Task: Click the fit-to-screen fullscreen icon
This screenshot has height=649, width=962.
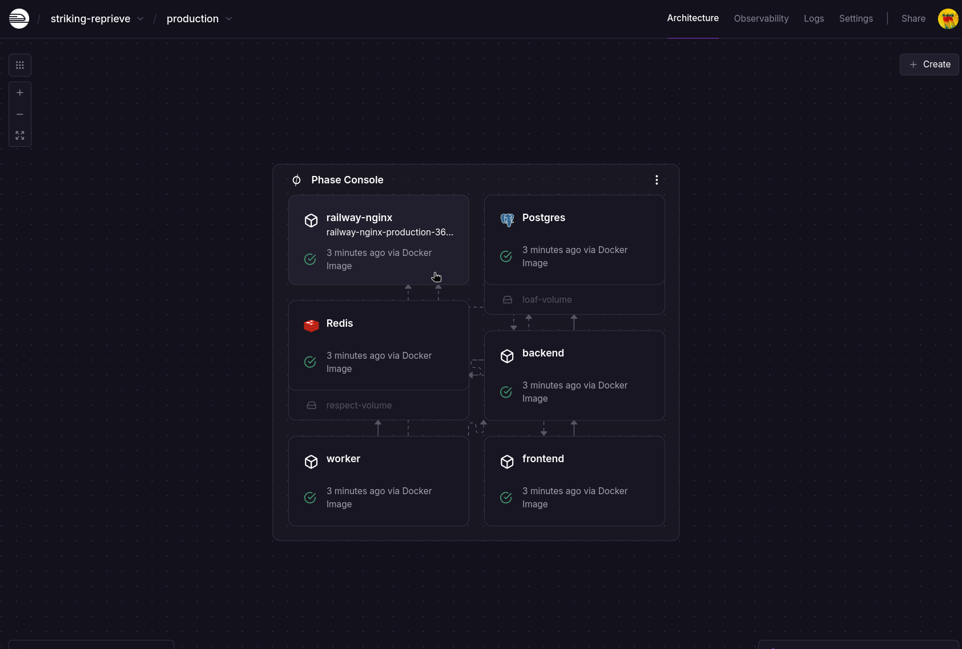Action: (x=20, y=135)
